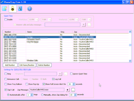
Task: Open the options sliders toolbar icon
Action: click(x=20, y=9)
